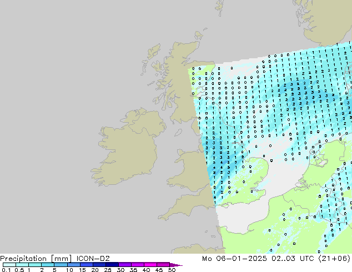Click the purple swatch between 30 and 35
This screenshot has width=352, height=272.
(x=124, y=265)
